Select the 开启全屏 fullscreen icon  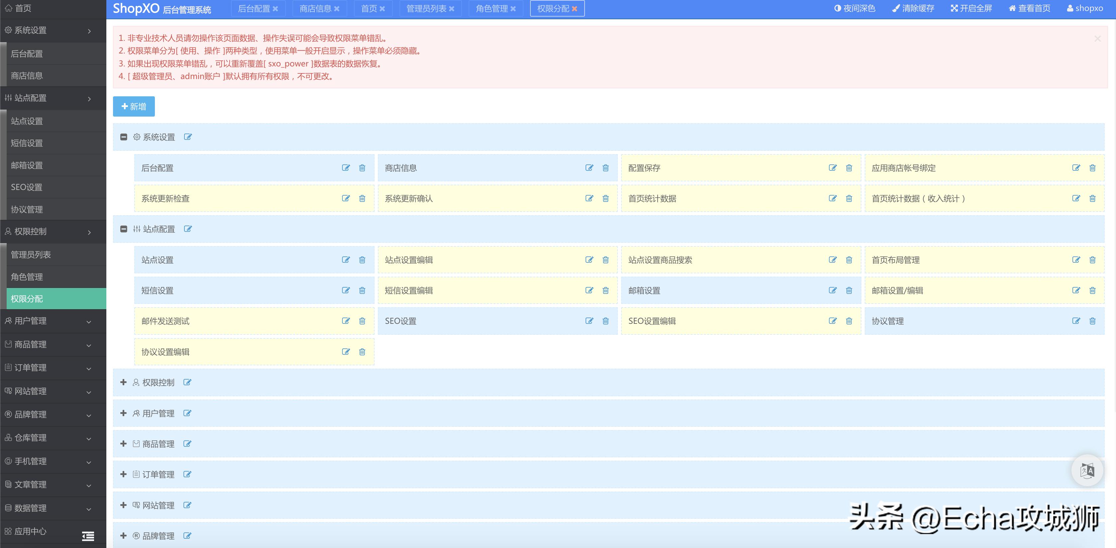(x=971, y=8)
